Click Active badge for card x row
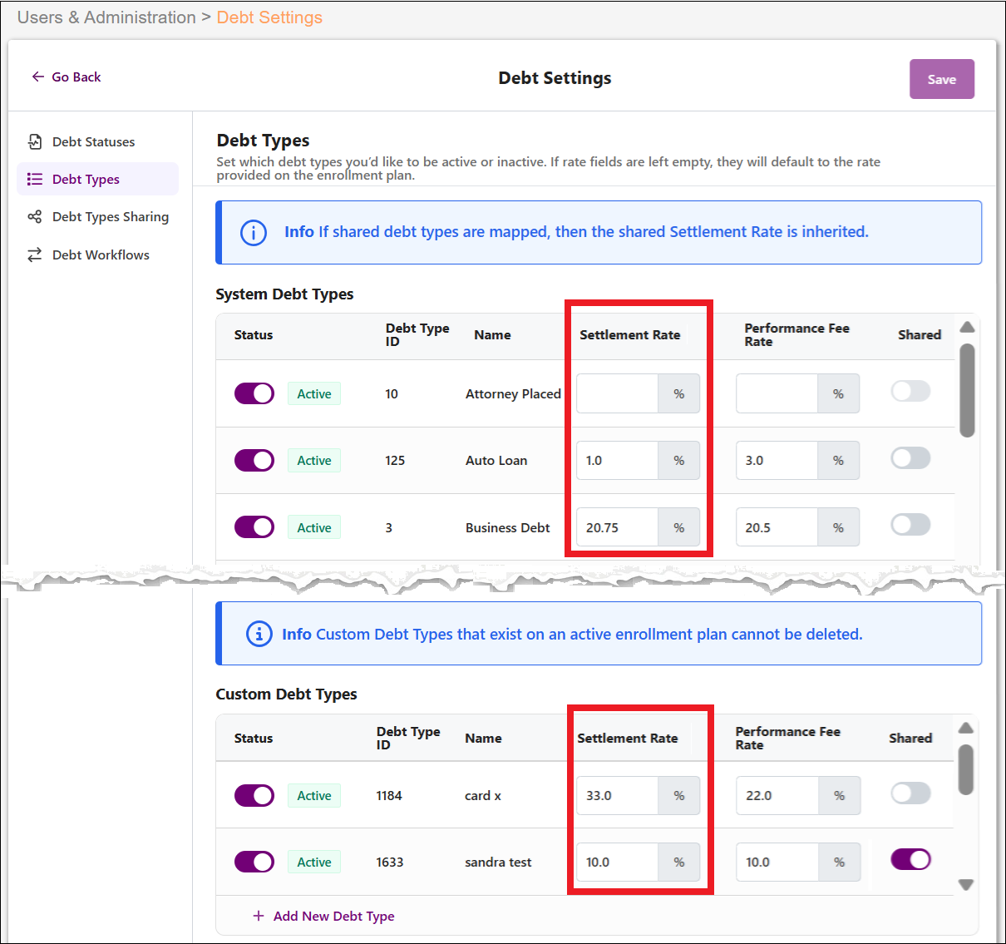Screen dimensions: 1006x944 coord(314,795)
